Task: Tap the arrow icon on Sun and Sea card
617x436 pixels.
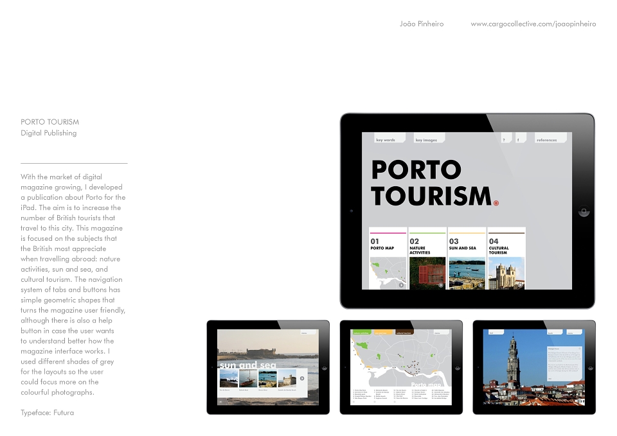Action: [x=481, y=285]
